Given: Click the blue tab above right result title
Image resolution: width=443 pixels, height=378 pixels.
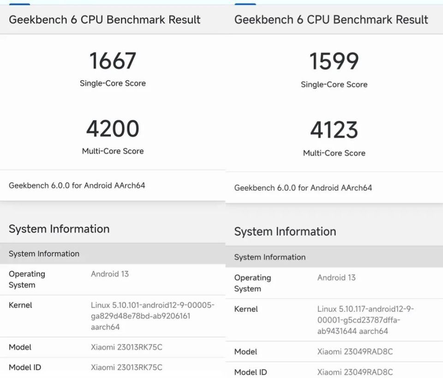Looking at the screenshot, I should 245,4.
